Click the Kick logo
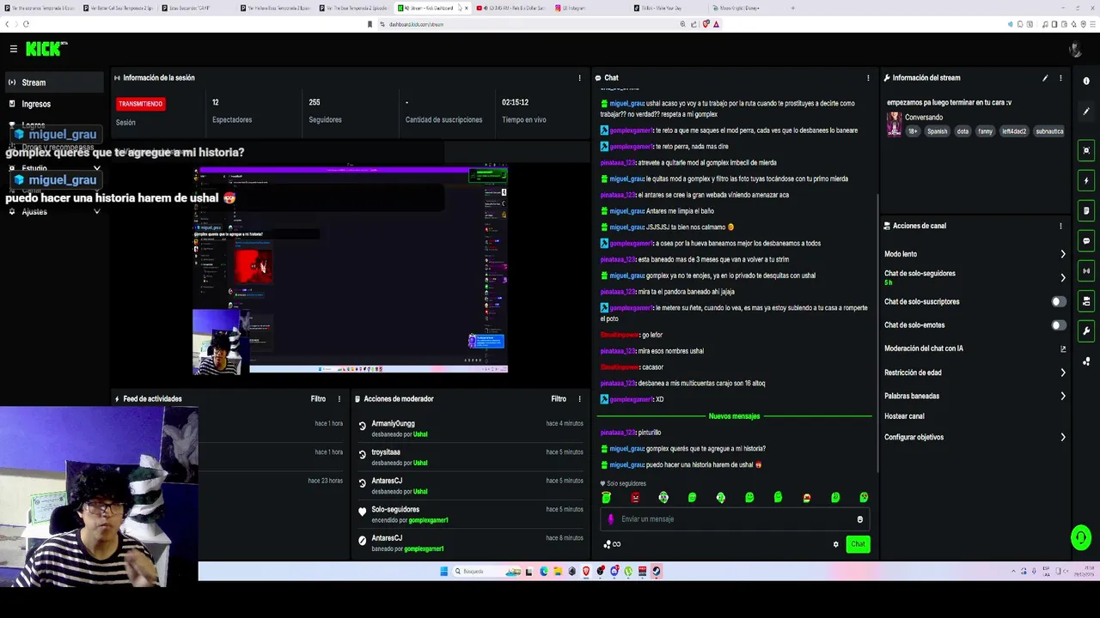Viewport: 1100px width, 618px height. [x=46, y=49]
